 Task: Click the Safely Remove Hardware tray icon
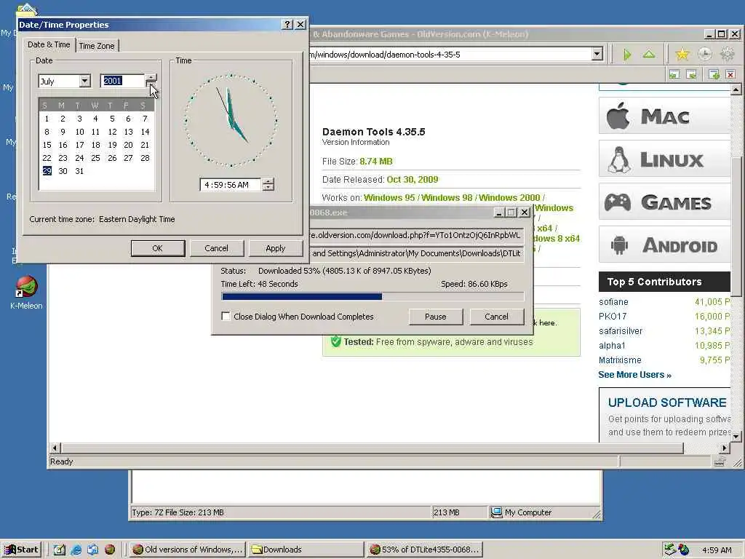click(x=670, y=550)
